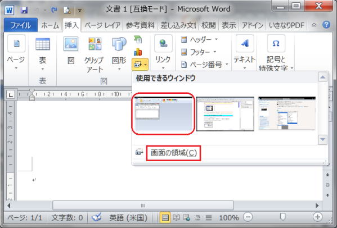Select the first available window thumbnail
Image resolution: width=337 pixels, height=228 pixels.
[x=163, y=113]
